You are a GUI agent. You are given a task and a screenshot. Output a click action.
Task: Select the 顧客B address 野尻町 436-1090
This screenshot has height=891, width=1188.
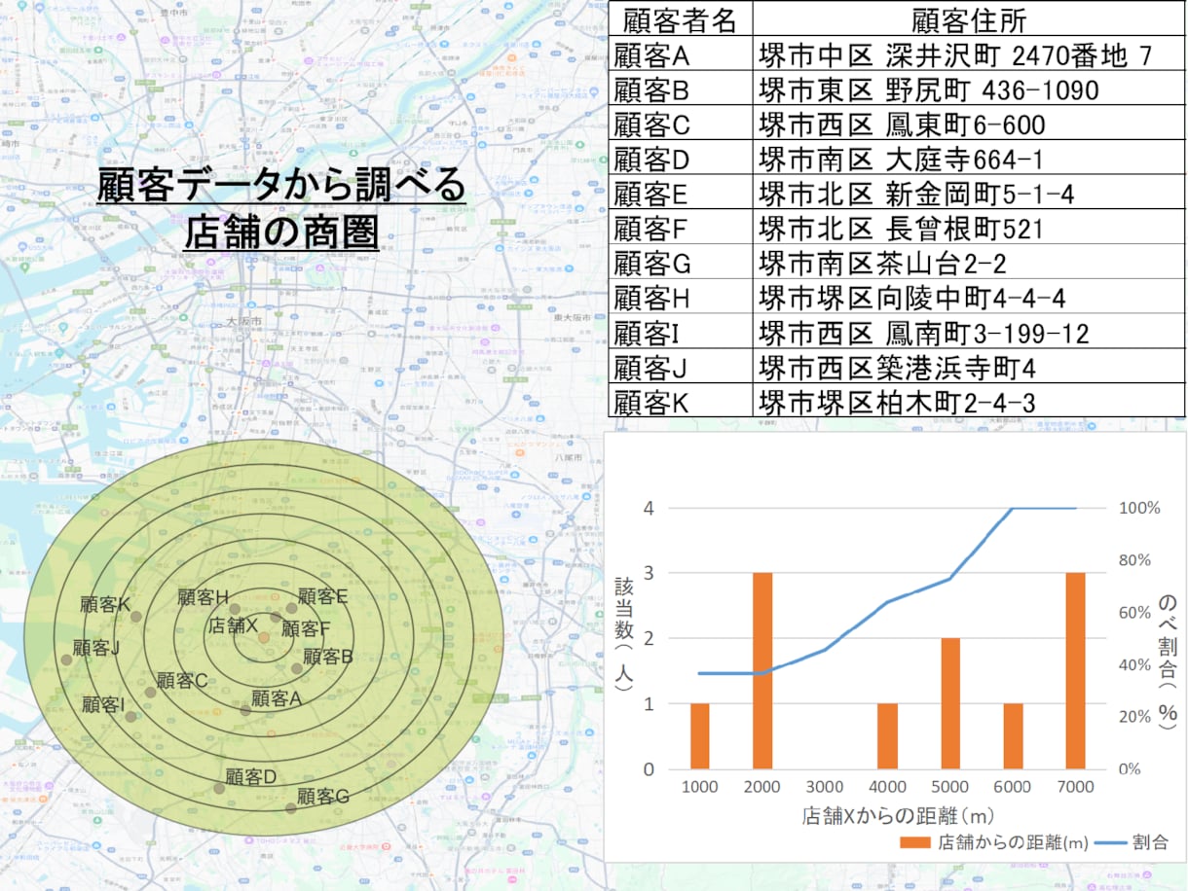tap(969, 90)
